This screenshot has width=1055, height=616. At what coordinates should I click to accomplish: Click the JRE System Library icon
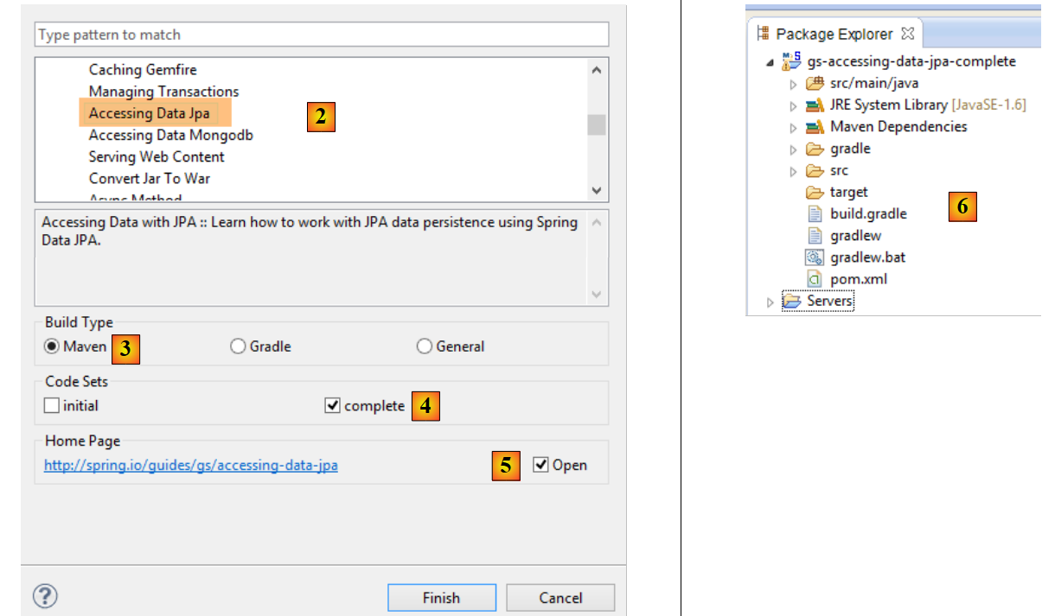coord(814,105)
